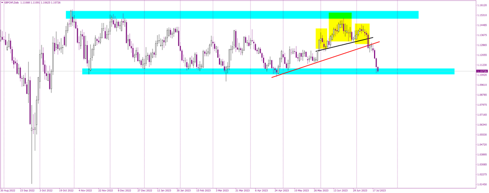Select the lower cyan support zone rectangle
Image resolution: width=489 pixels, height=193 pixels.
point(268,72)
